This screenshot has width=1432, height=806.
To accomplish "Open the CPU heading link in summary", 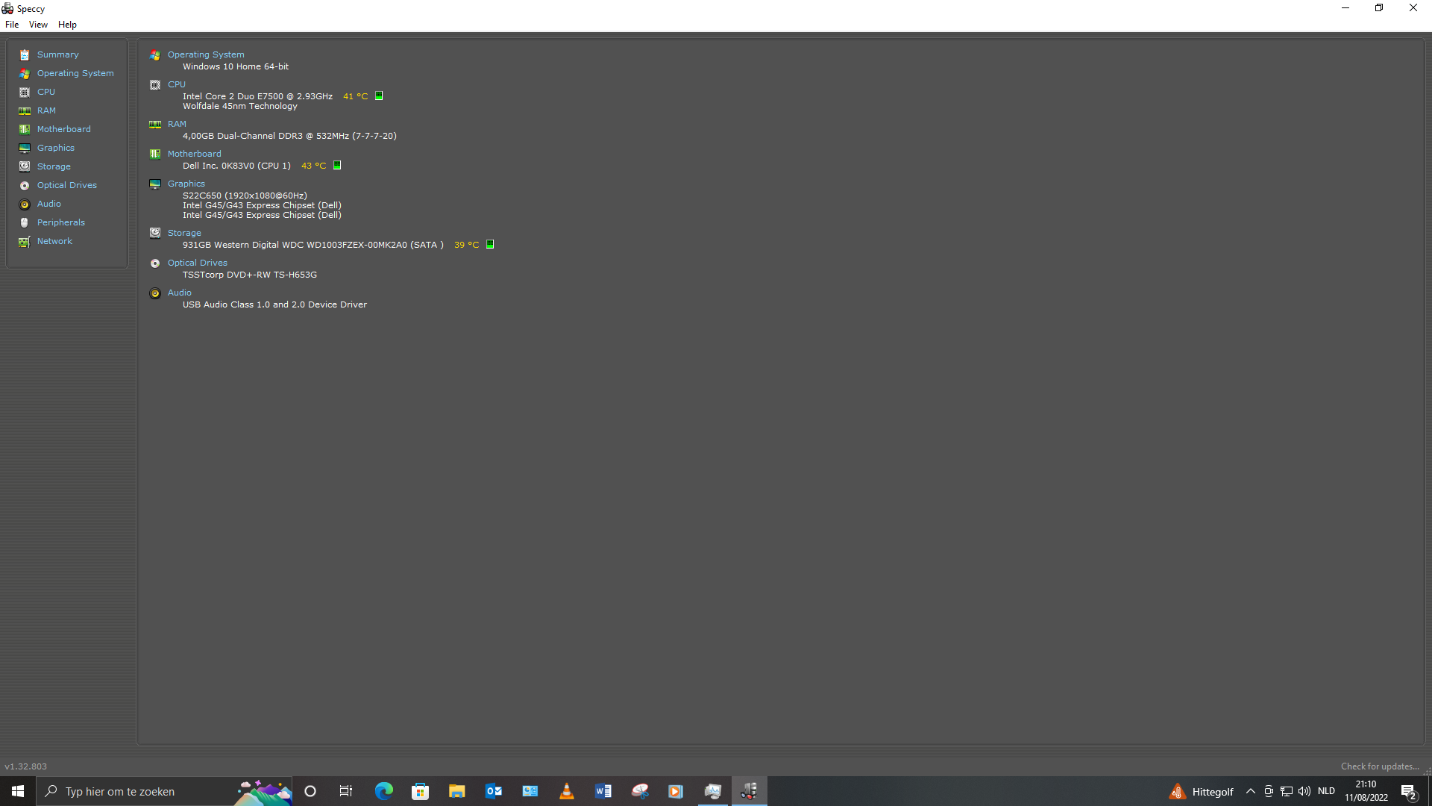I will (x=177, y=84).
